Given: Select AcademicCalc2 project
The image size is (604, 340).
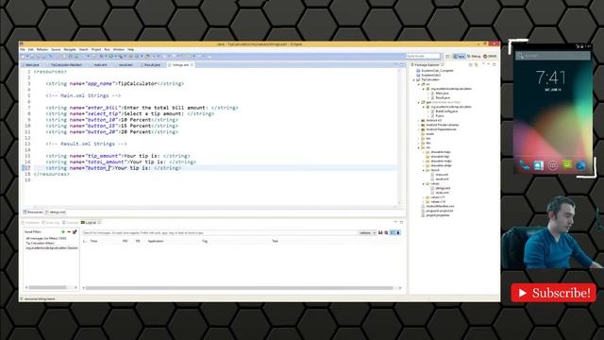Looking at the screenshot, I should [431, 76].
